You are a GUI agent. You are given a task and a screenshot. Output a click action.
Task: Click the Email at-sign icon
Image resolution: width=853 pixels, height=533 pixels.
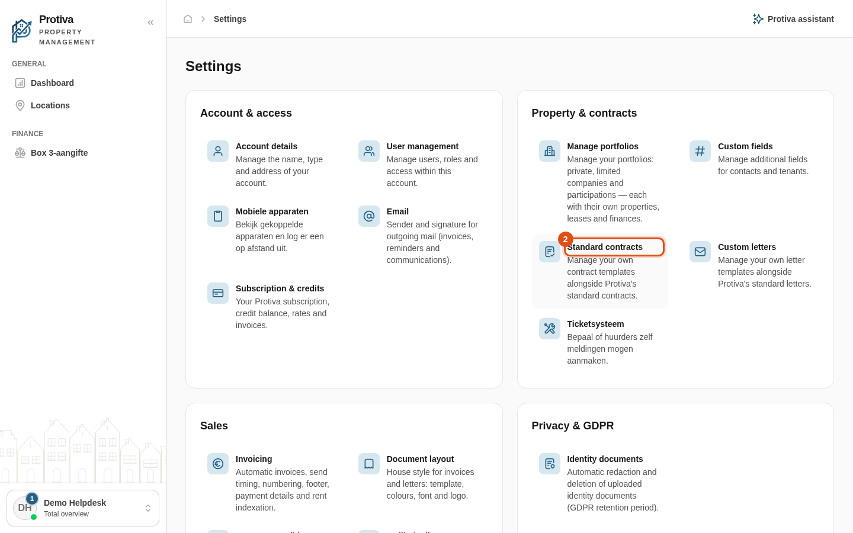point(369,216)
